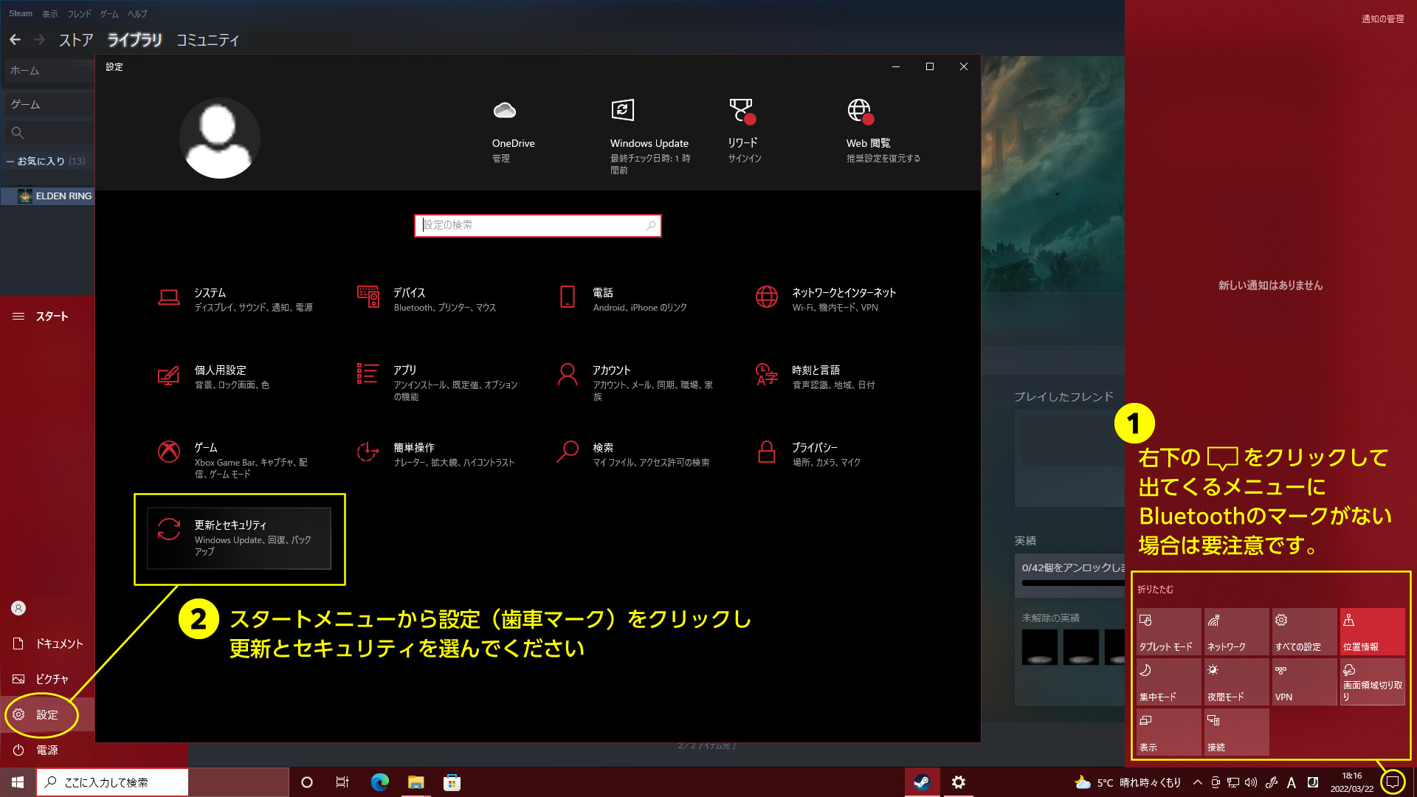Toggle タブレット モード quick action

(1168, 631)
